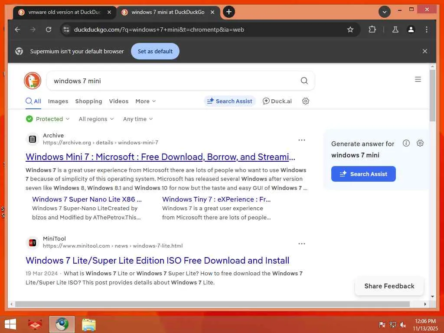Open Search Assist panel settings gear

point(420,143)
